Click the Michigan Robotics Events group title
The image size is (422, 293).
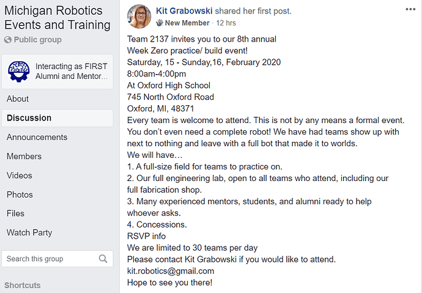pyautogui.click(x=57, y=18)
